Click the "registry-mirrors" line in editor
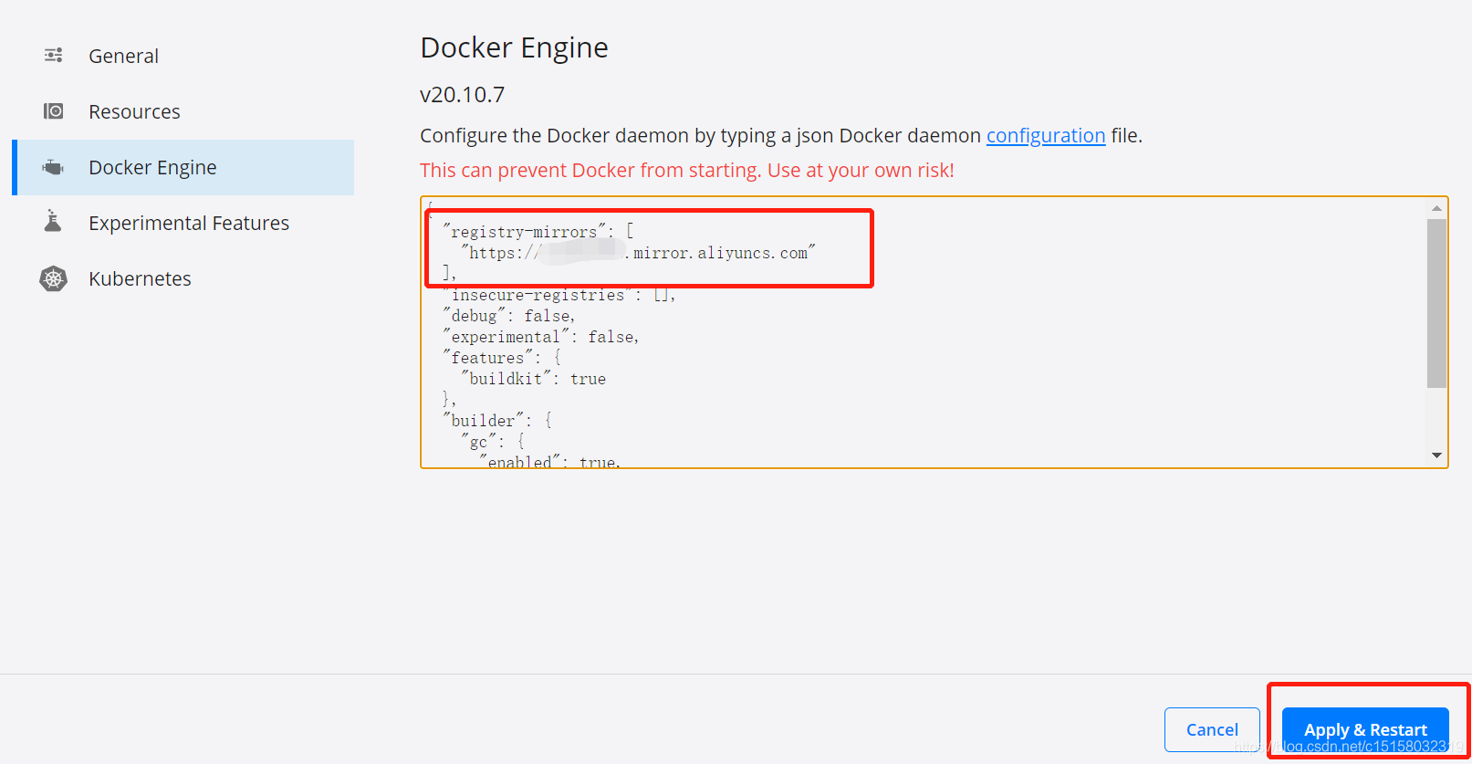 (x=538, y=232)
